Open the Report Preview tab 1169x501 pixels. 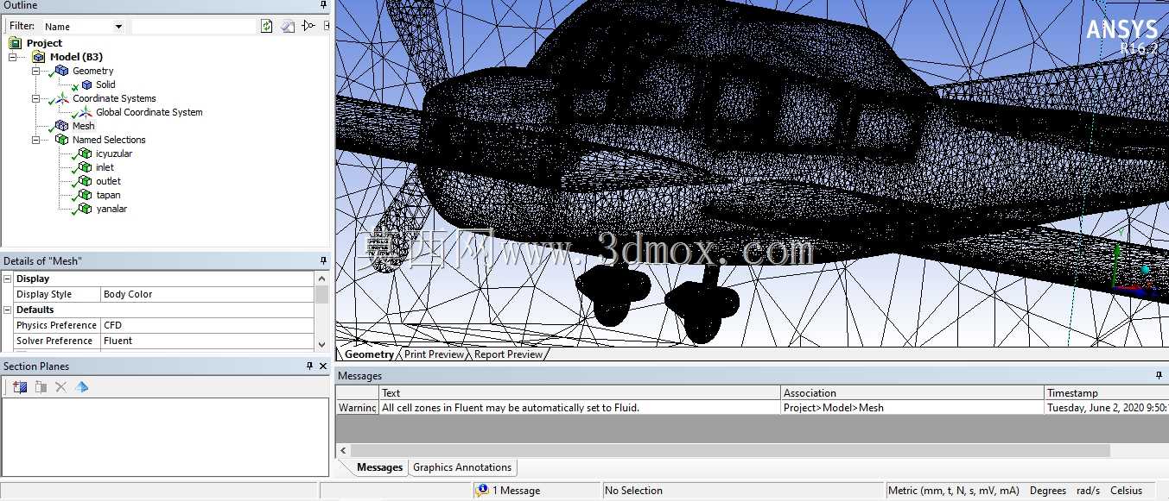coord(508,354)
